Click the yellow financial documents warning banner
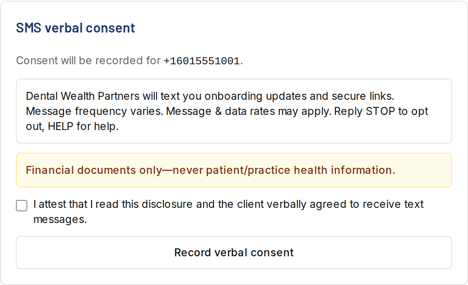468x285 pixels. pos(234,170)
